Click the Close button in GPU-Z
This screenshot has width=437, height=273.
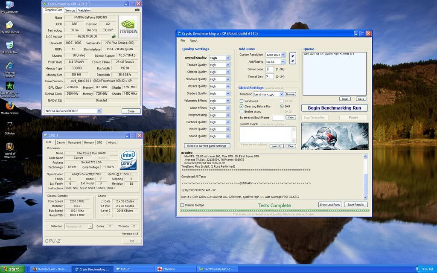tap(131, 111)
